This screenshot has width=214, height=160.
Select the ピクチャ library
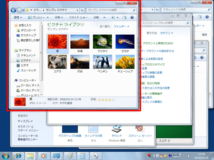tap(24, 60)
